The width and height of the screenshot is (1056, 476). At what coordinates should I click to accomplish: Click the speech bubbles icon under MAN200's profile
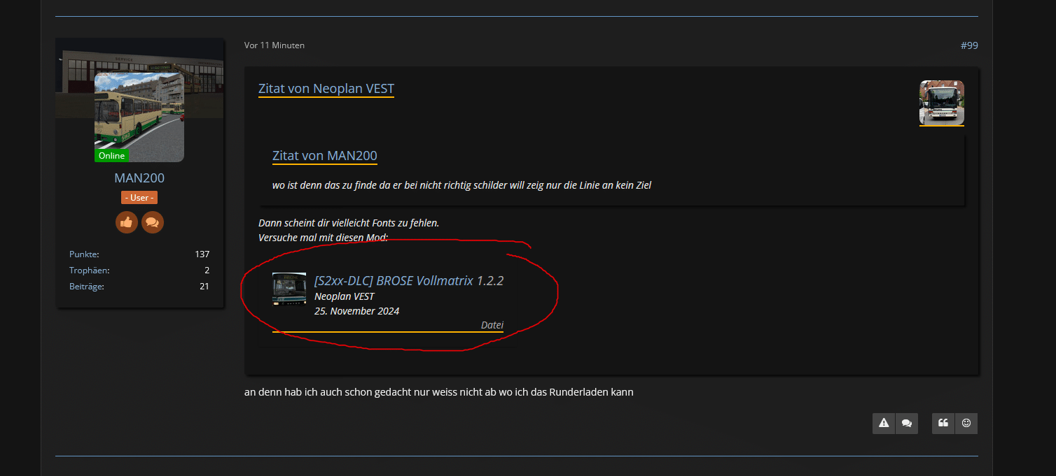(x=153, y=222)
